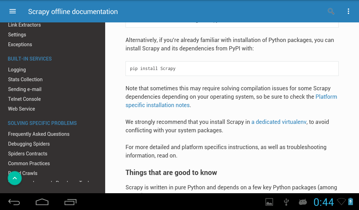
Task: Select Common Practices in sidebar
Action: (x=29, y=163)
